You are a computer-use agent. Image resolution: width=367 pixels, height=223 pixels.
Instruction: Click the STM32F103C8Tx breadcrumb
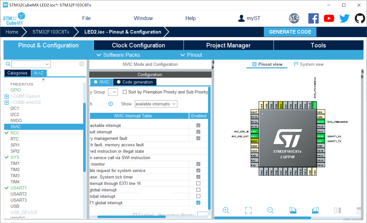tap(51, 32)
